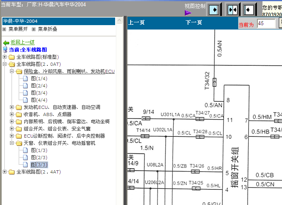Click folder icon of 组合开关、组合仪表 group

pos(19,129)
